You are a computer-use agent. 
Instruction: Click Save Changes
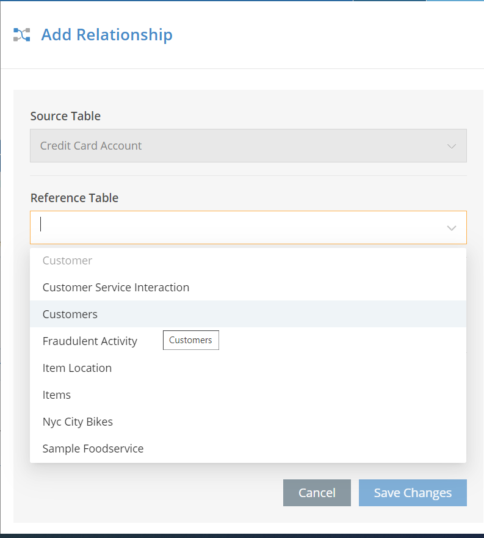coord(413,493)
